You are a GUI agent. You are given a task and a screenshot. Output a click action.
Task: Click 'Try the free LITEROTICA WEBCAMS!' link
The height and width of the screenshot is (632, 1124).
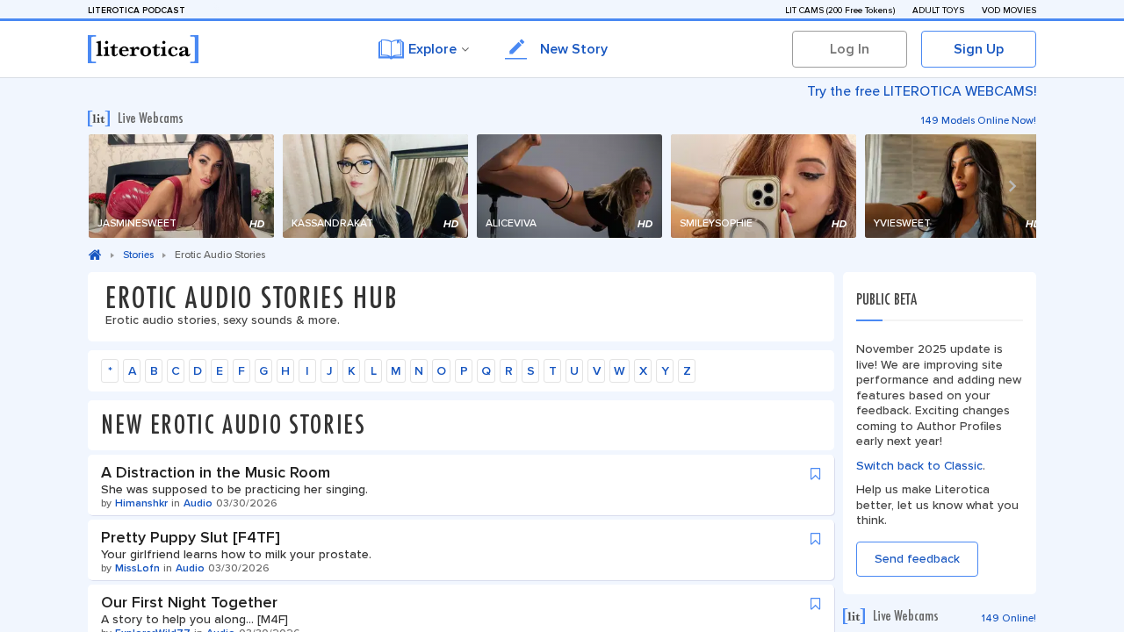coord(922,91)
